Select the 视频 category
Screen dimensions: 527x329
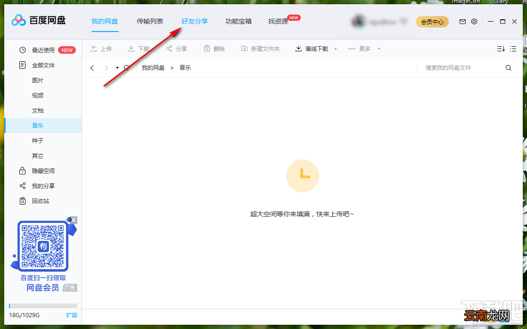pos(38,95)
